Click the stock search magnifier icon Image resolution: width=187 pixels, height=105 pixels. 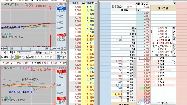[14, 57]
